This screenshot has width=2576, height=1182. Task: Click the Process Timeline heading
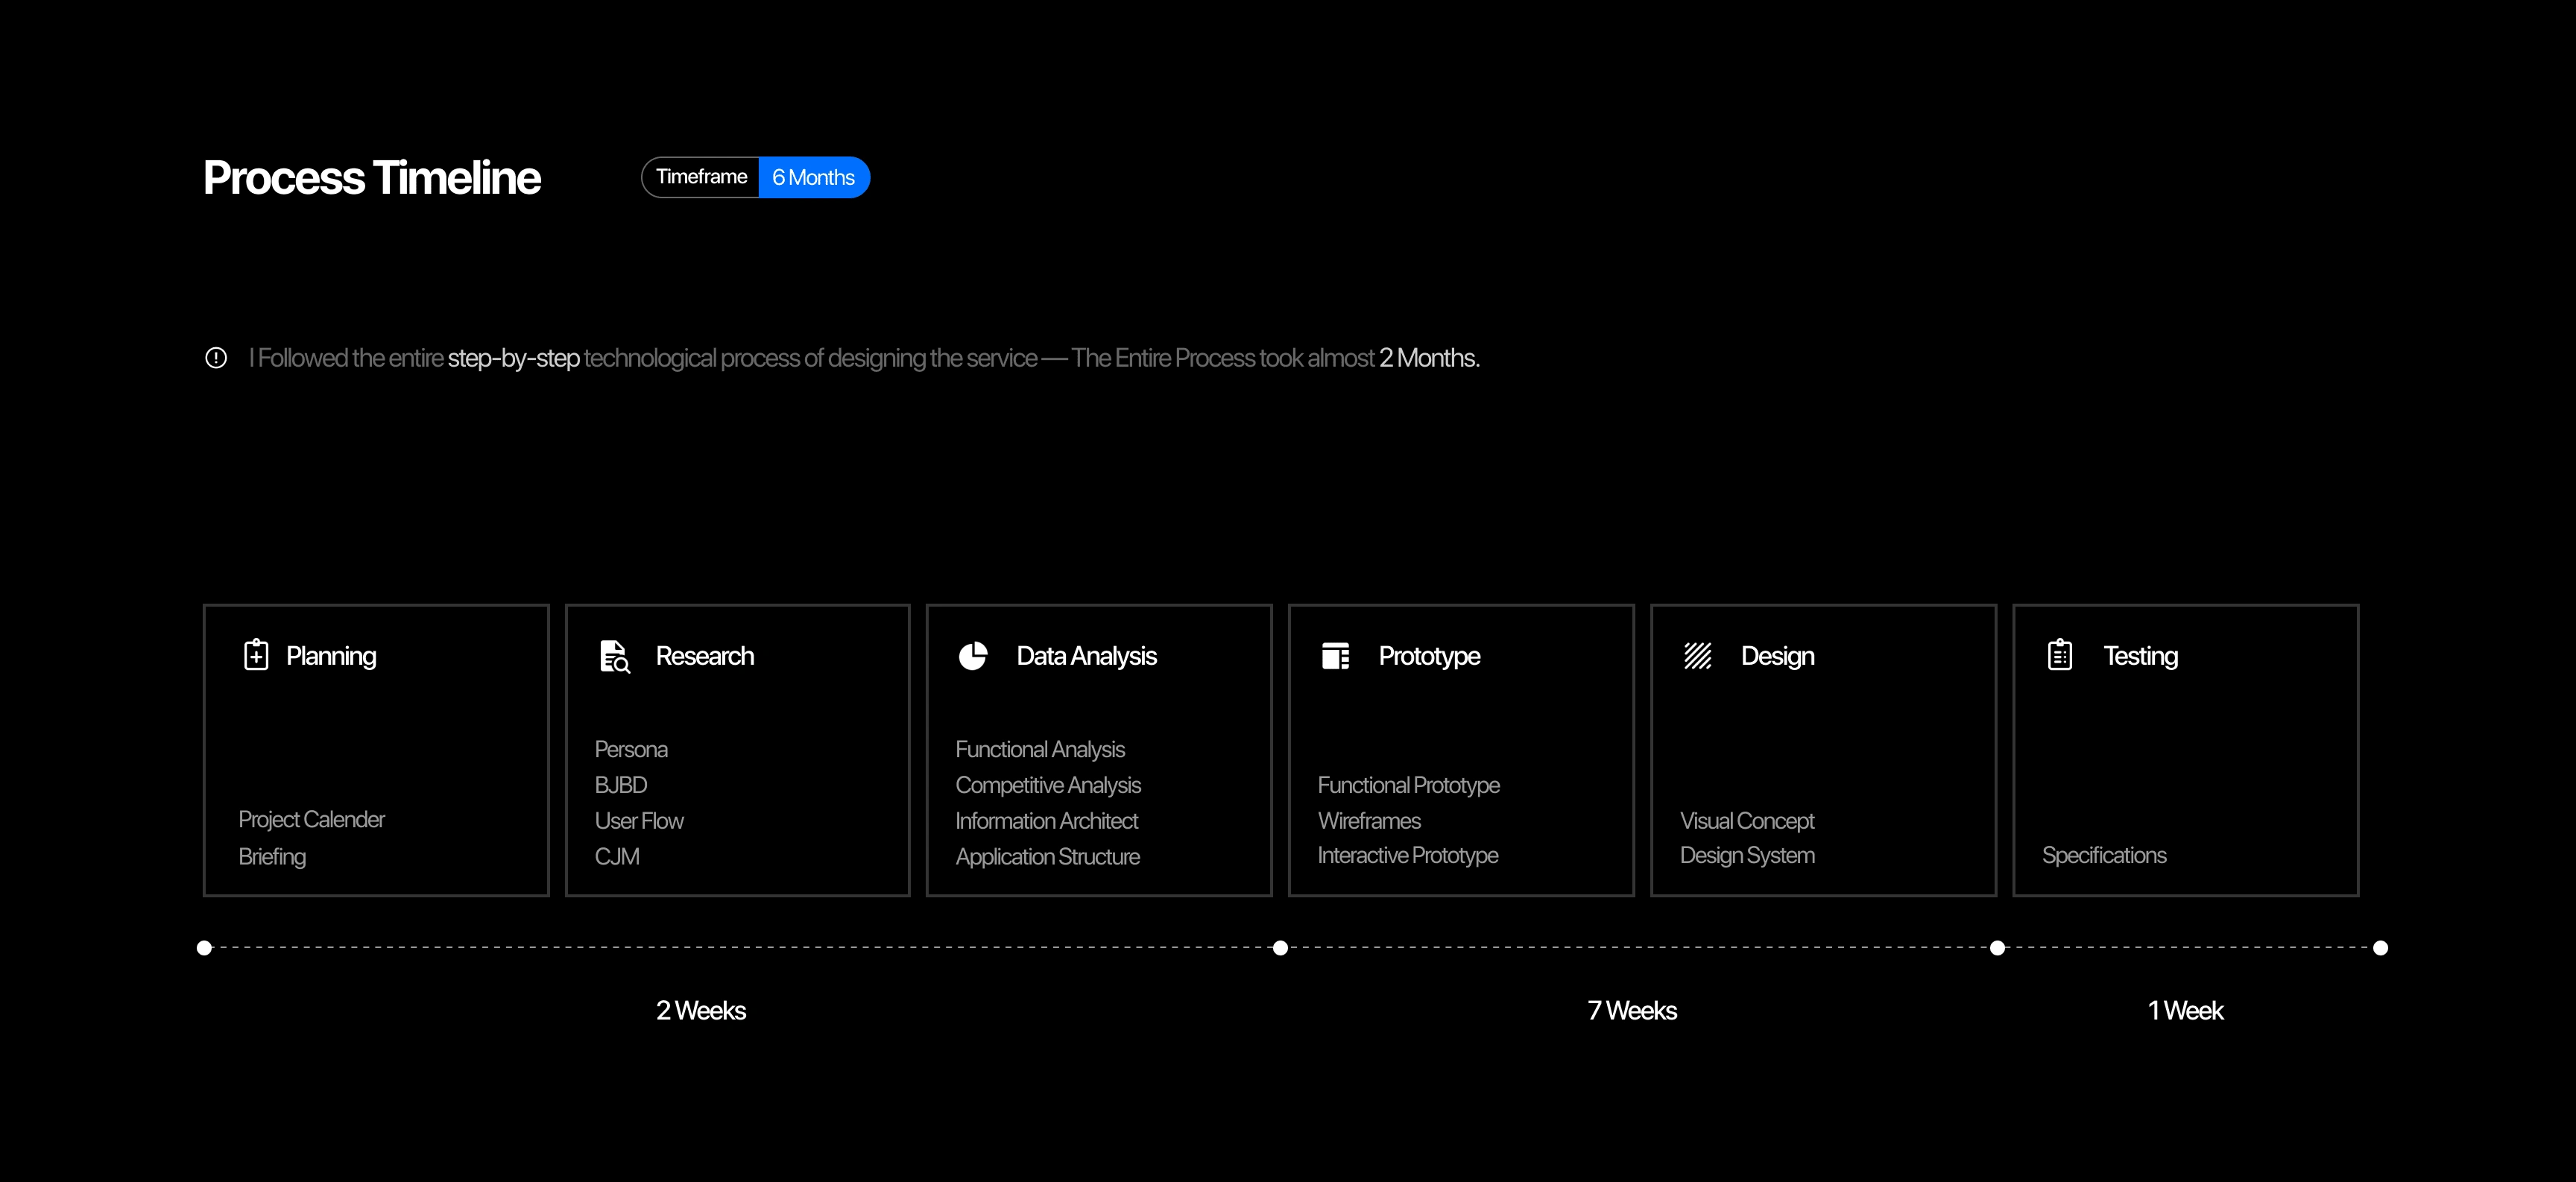point(372,178)
